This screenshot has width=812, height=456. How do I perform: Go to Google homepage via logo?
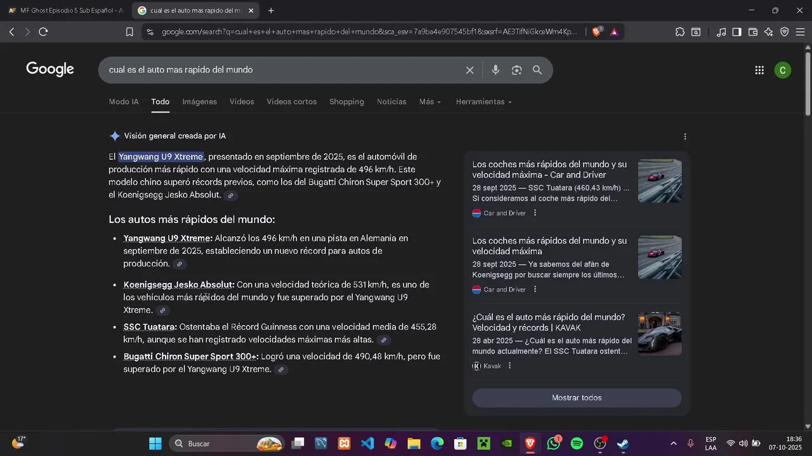coord(50,70)
